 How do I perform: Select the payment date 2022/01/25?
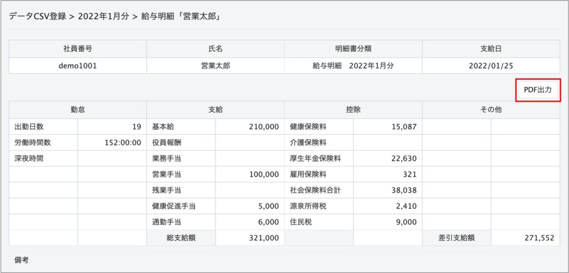click(x=491, y=65)
